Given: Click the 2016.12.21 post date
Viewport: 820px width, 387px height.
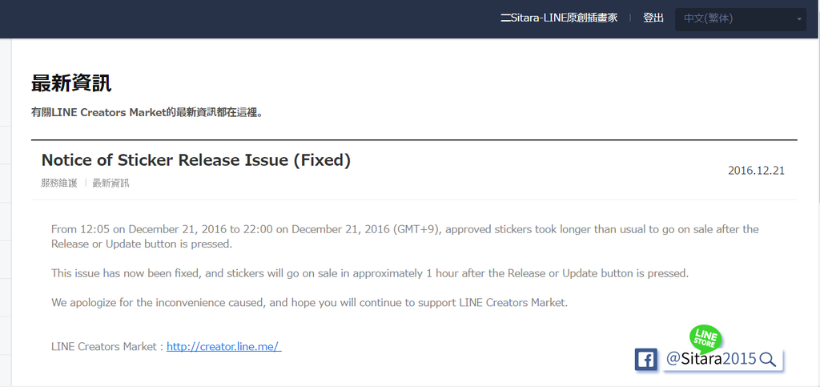Looking at the screenshot, I should [x=756, y=171].
